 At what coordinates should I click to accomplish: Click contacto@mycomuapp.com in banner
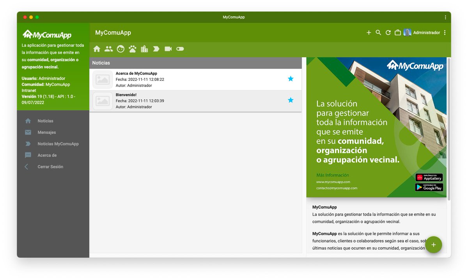pos(337,188)
